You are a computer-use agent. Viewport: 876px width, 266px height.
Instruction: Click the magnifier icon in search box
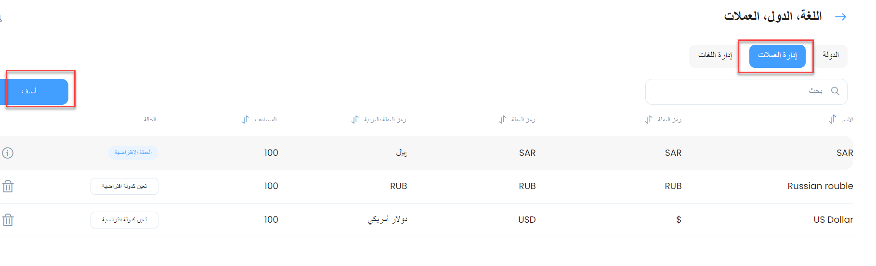click(x=835, y=91)
